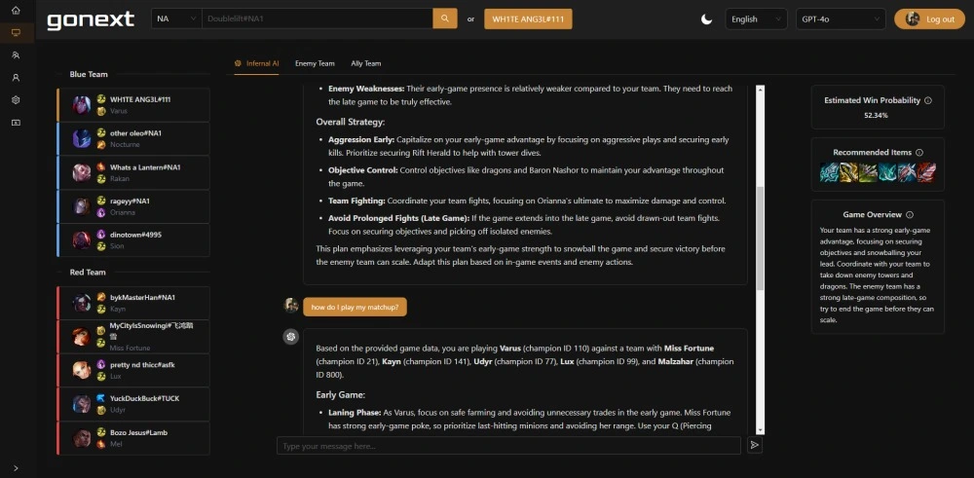Click the info icon next to Game Overview

(x=910, y=215)
